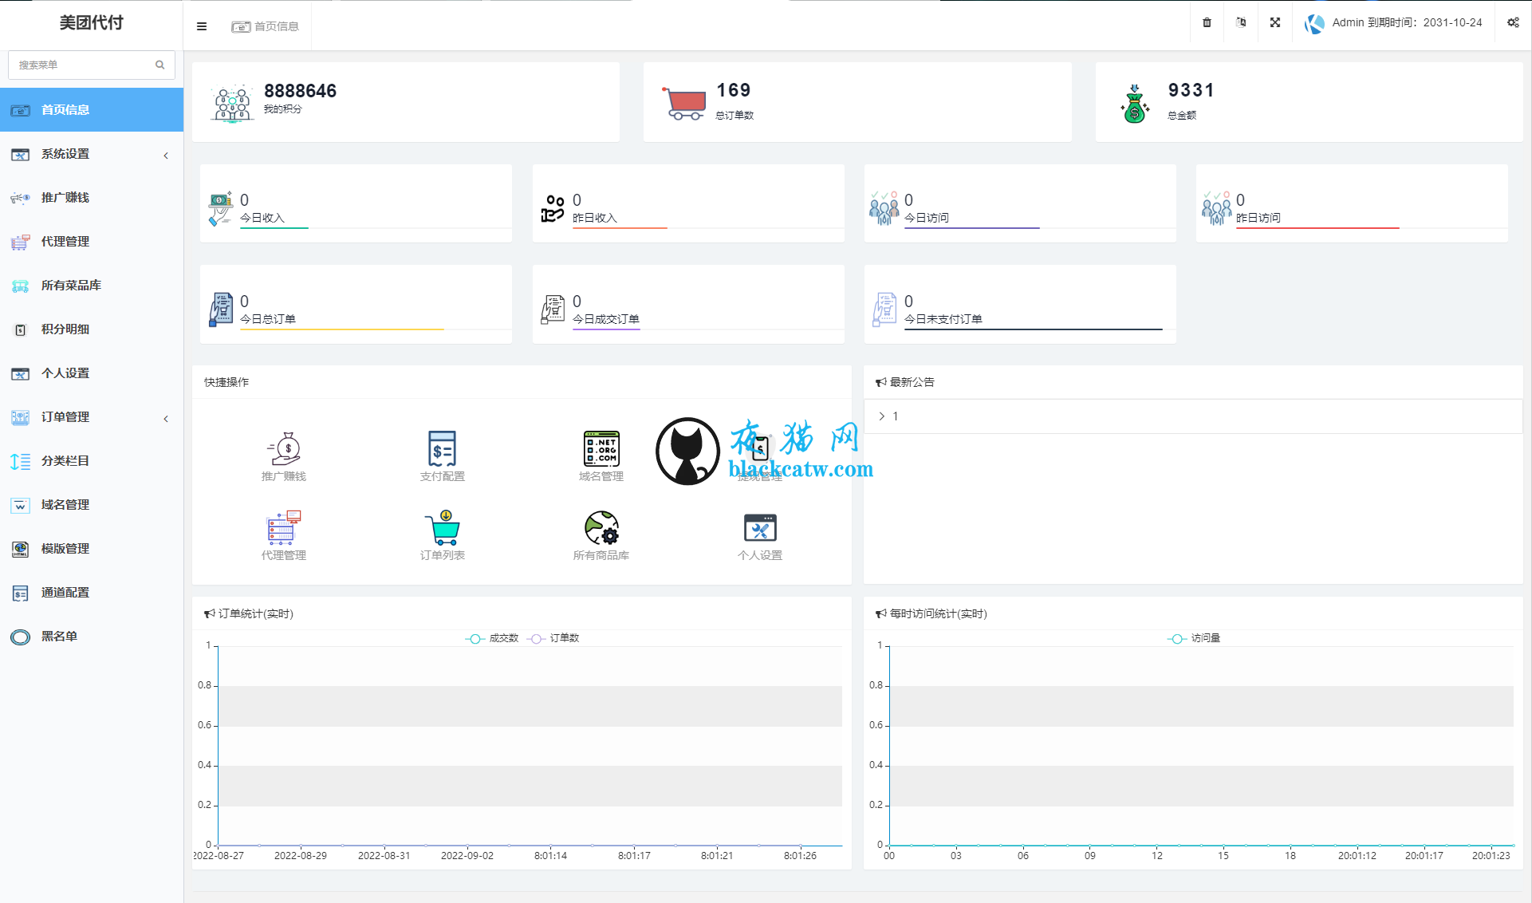Screen dimensions: 1532x903
Task: Select the 首页信息 page tab
Action: (266, 26)
